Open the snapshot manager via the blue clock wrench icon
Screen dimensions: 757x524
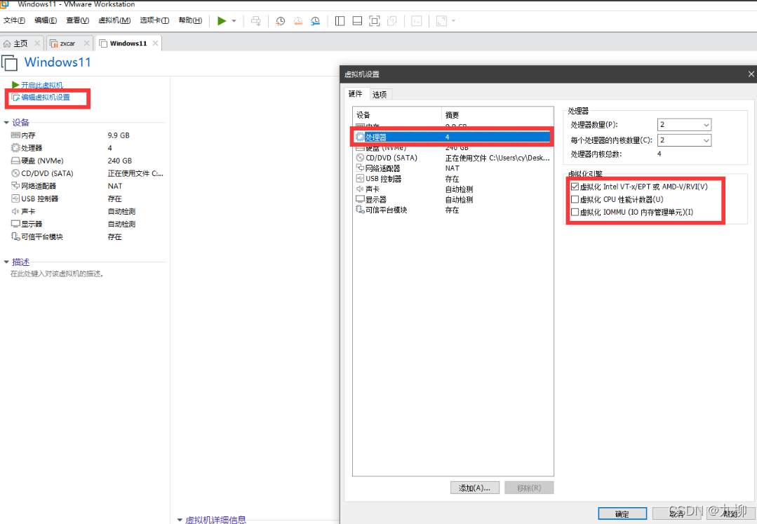click(315, 21)
